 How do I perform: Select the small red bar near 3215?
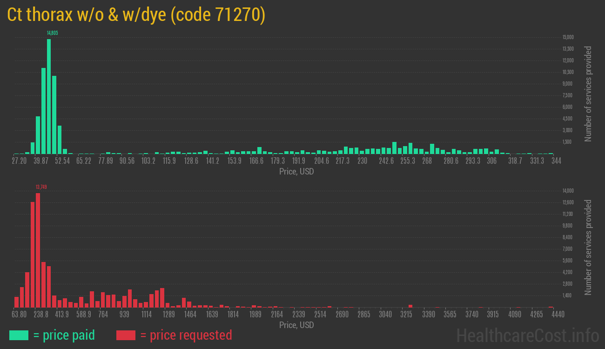coord(410,306)
